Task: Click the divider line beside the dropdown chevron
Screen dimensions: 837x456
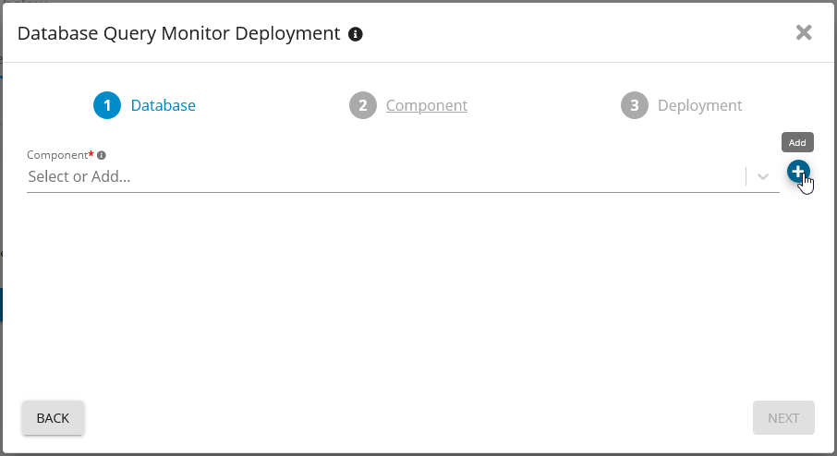Action: point(746,176)
